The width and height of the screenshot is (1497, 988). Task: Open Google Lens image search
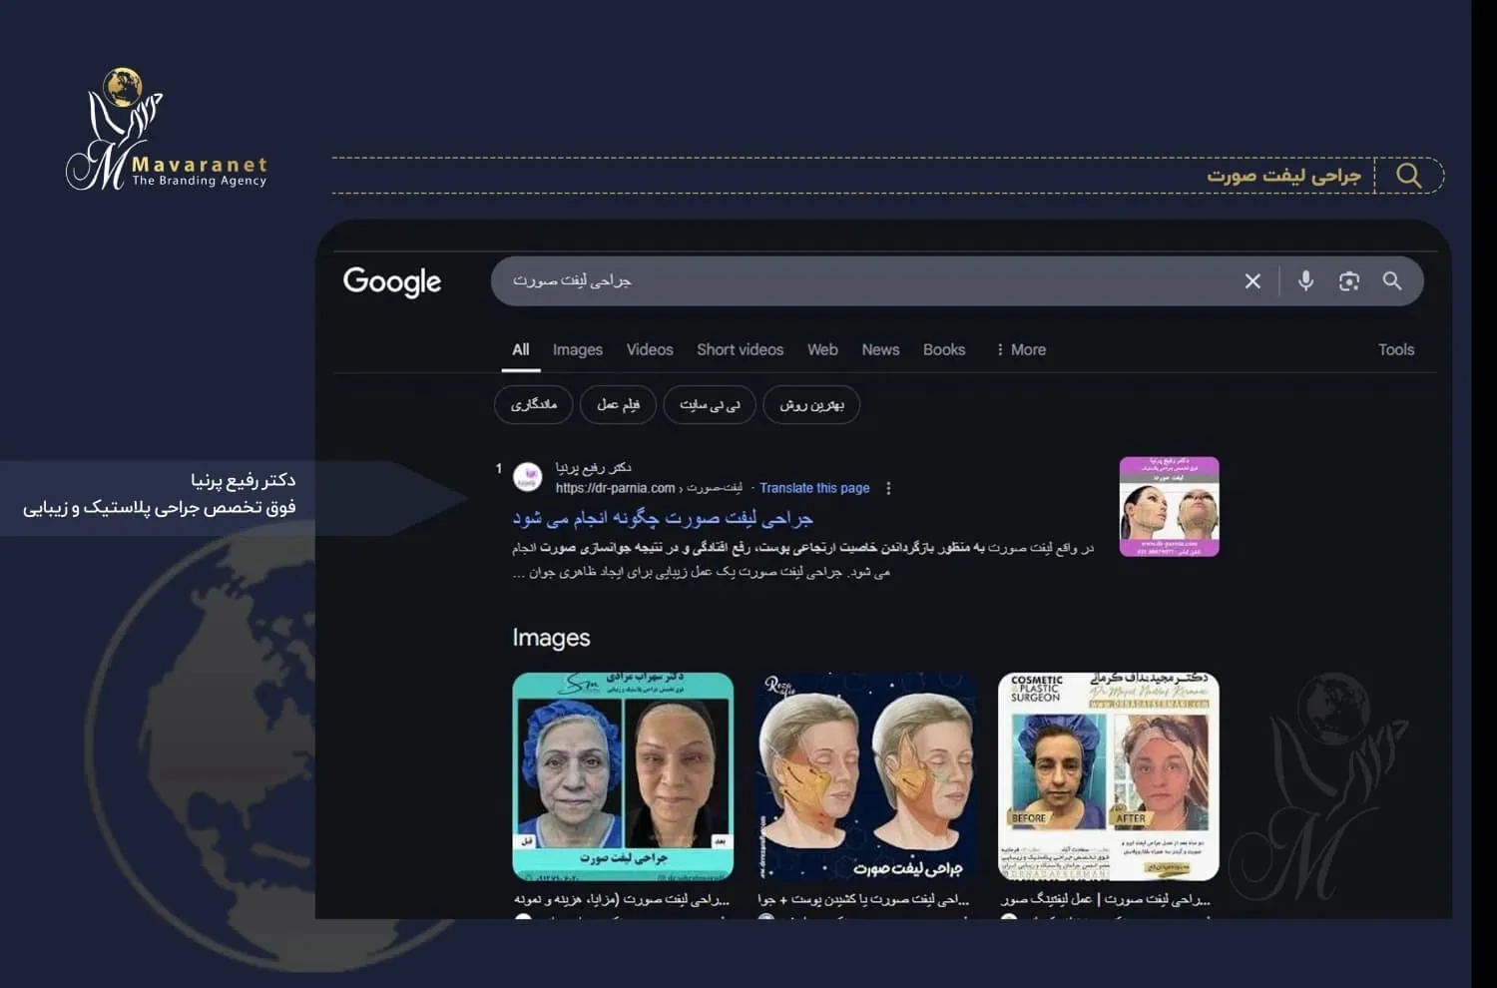(1349, 281)
